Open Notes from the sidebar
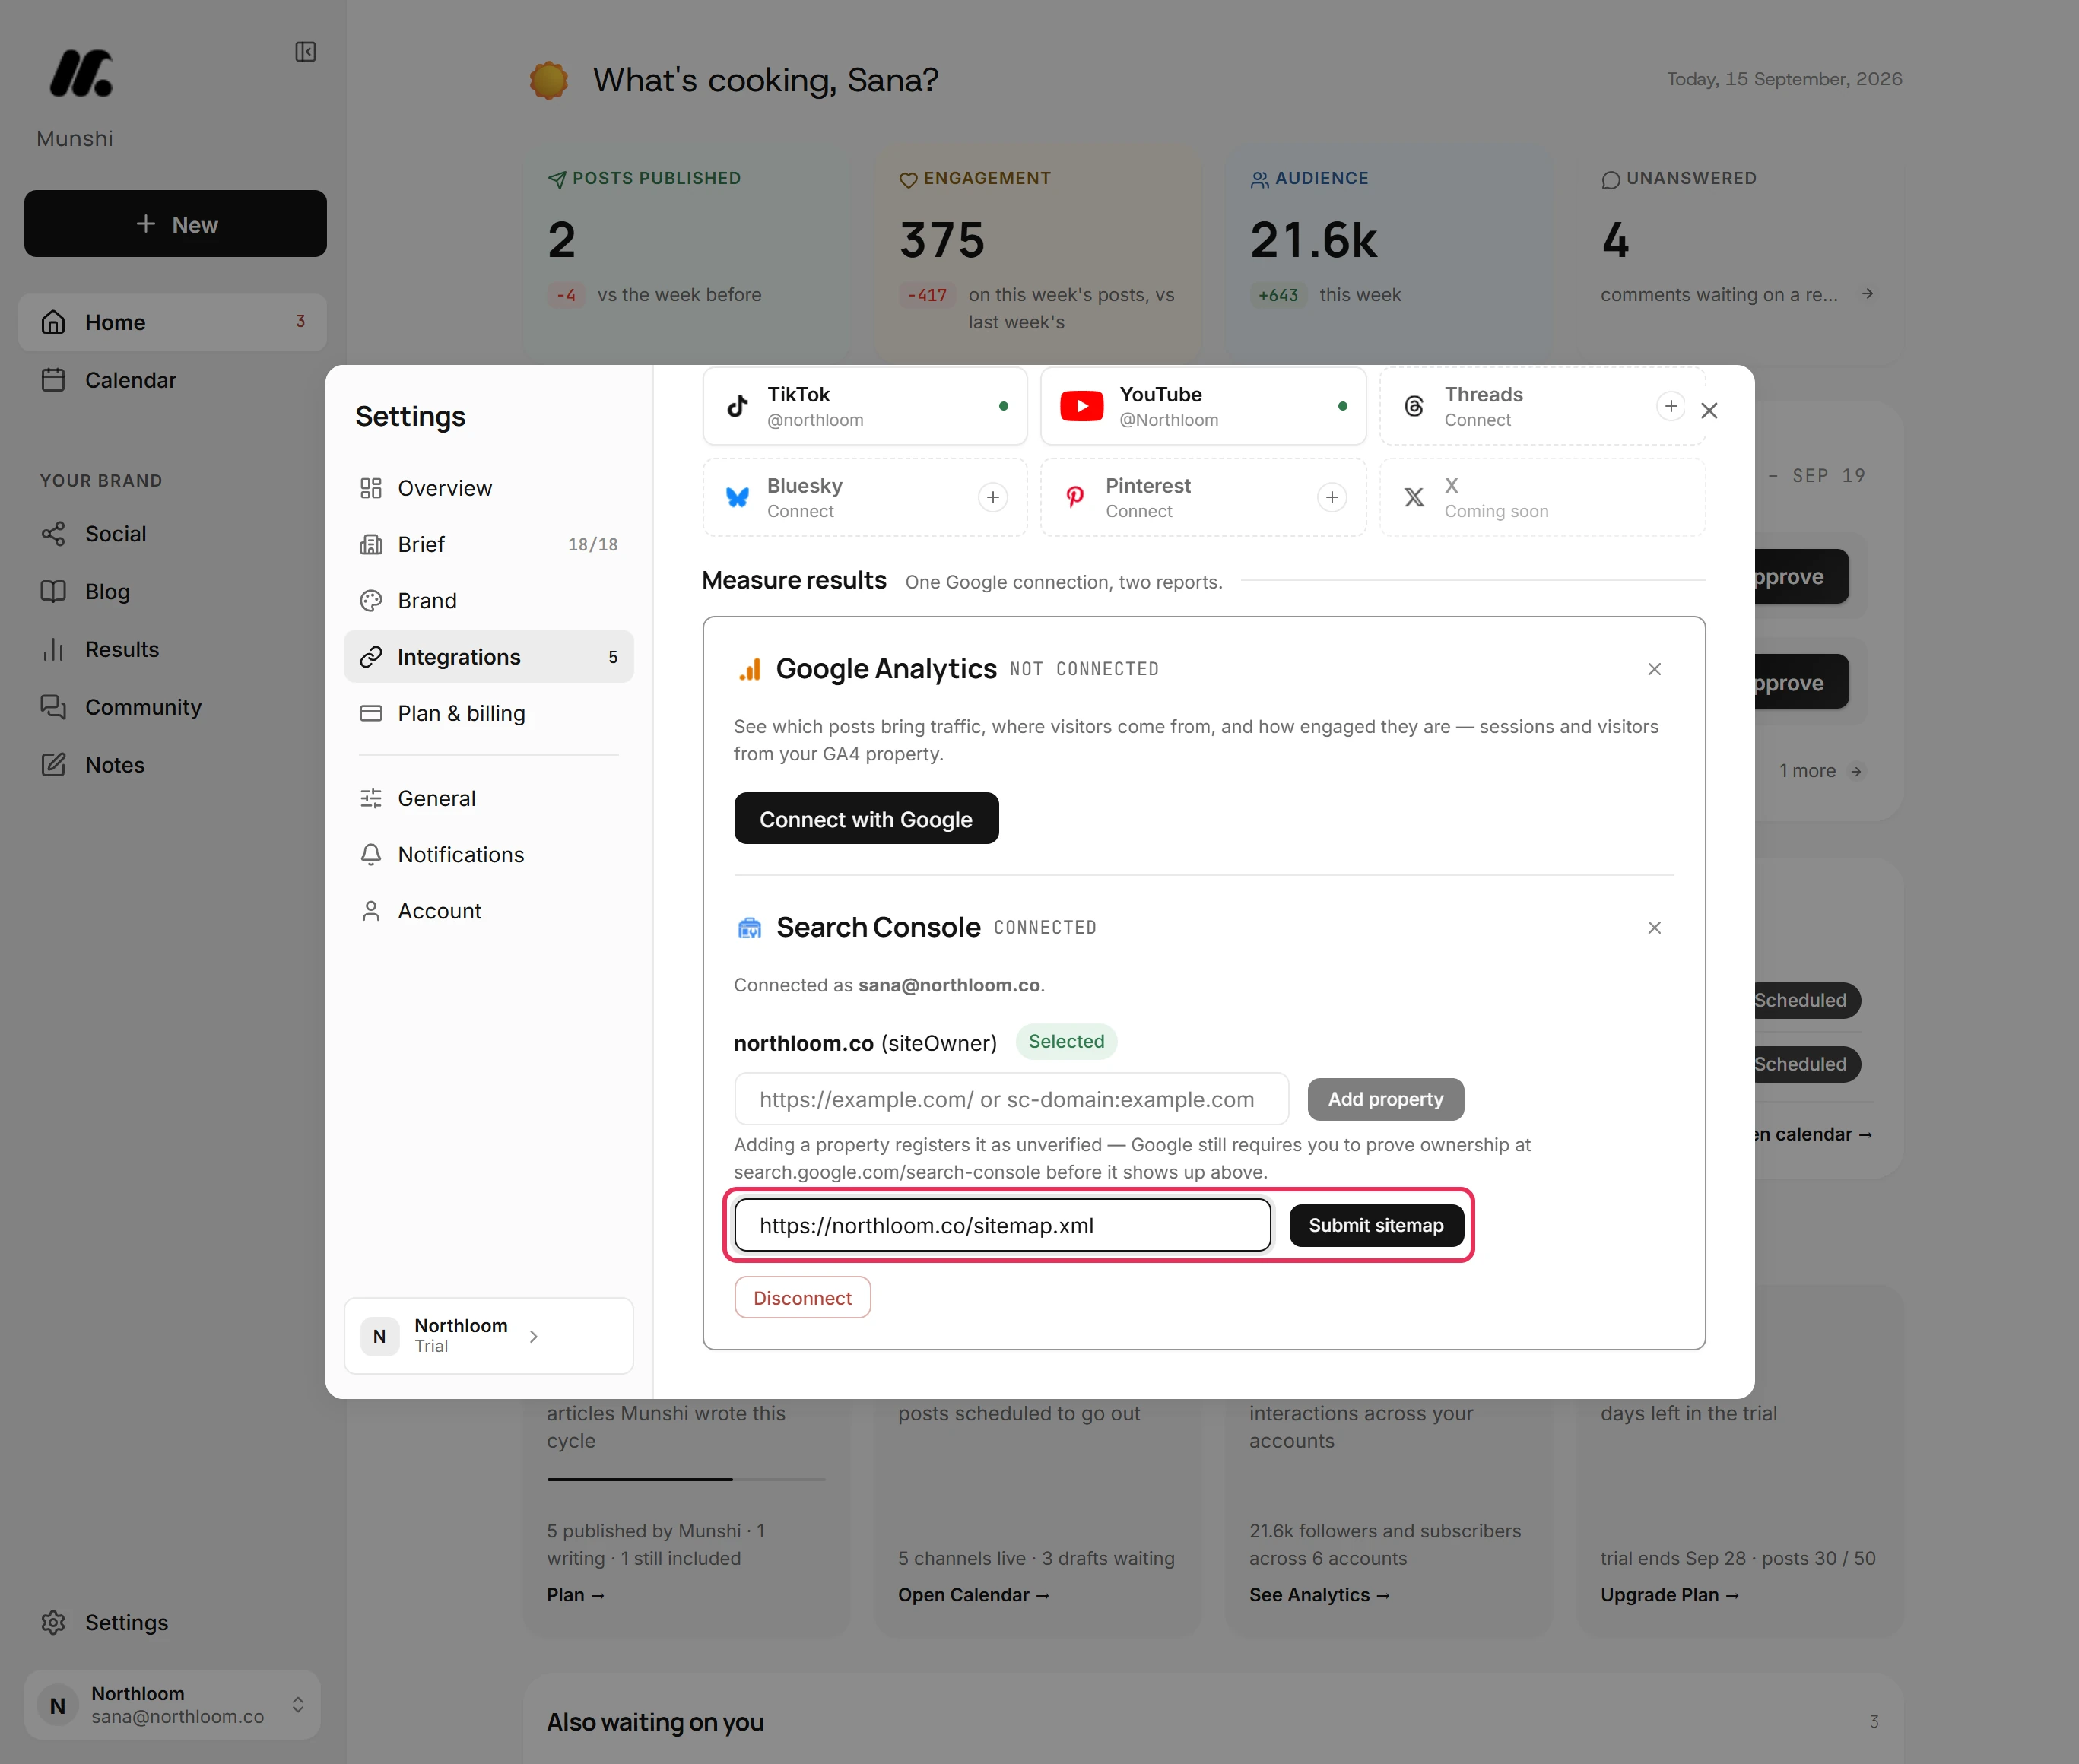2079x1764 pixels. coord(172,765)
